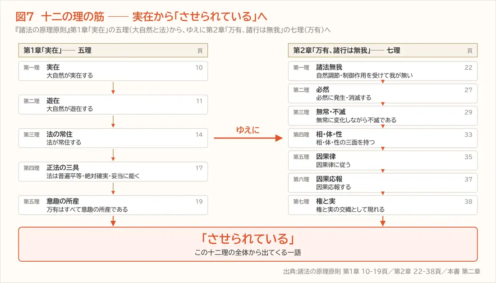This screenshot has width=496, height=283.
Task: Click the text 権と実の交織として現れる
Action: [x=350, y=209]
